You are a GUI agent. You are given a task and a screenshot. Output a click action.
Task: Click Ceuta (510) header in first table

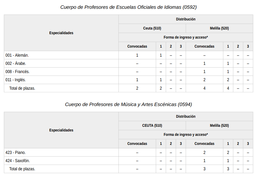[x=152, y=28]
